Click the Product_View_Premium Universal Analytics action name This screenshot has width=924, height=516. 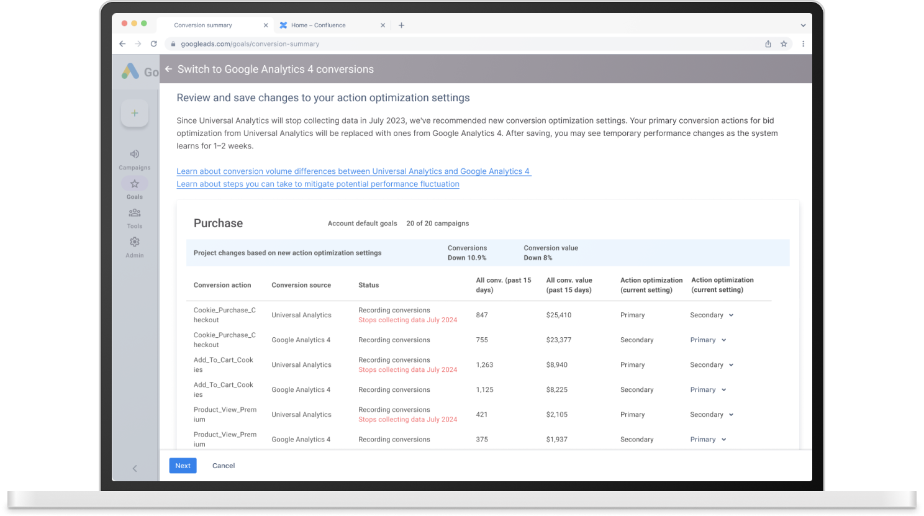(x=225, y=415)
